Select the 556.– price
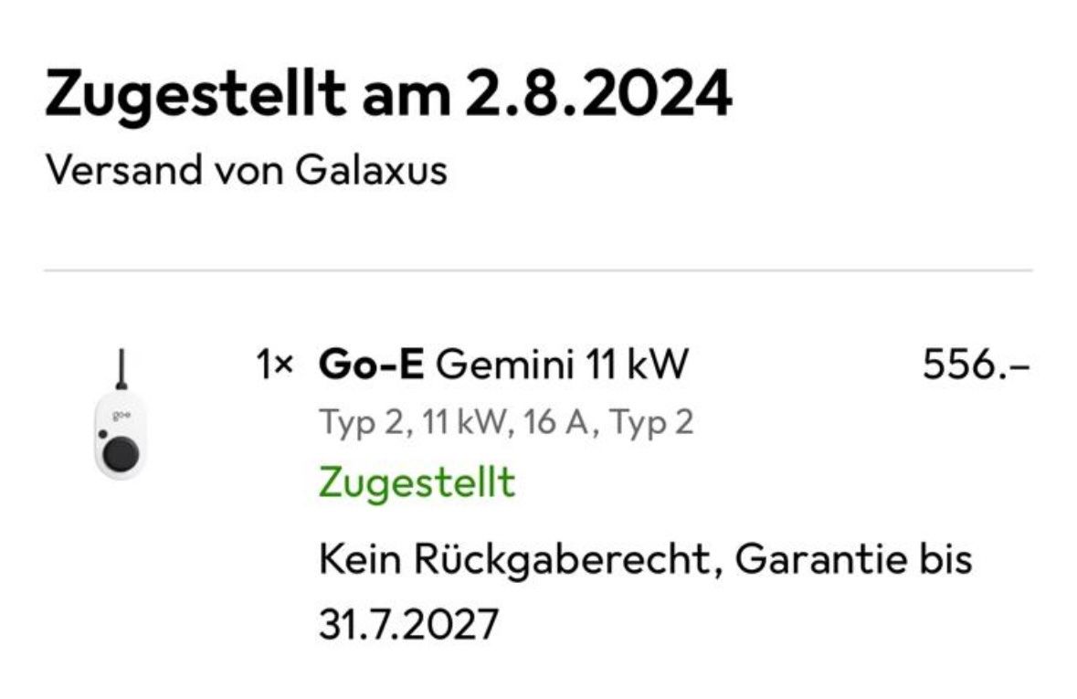 click(x=976, y=367)
